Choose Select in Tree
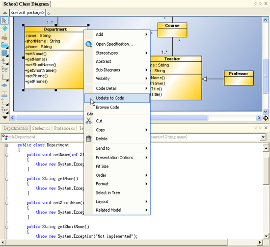The height and width of the screenshot is (247, 270). (117, 192)
